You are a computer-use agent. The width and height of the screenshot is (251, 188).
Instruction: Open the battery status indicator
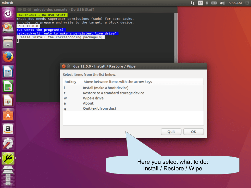point(214,3)
